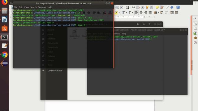Open the bullet list style dropdown arrow
Image resolution: width=198 pixels, height=111 pixels.
click(x=126, y=13)
